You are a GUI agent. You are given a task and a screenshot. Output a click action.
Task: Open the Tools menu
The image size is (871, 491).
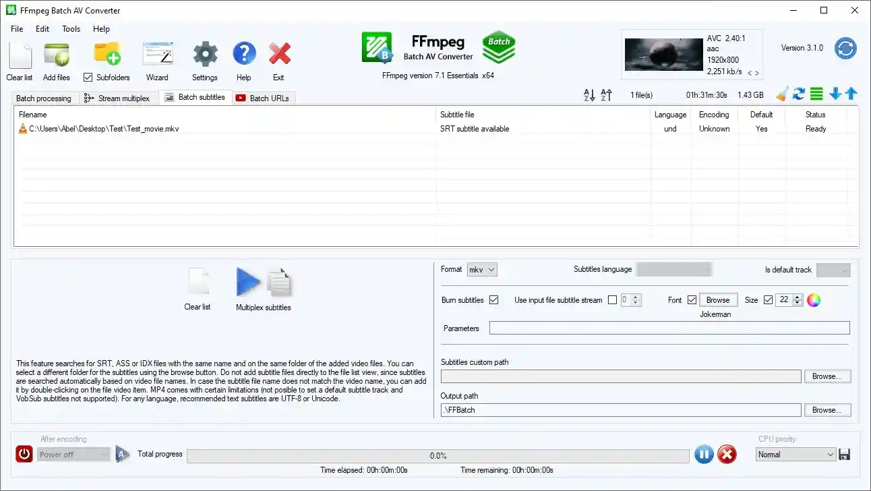coord(71,29)
